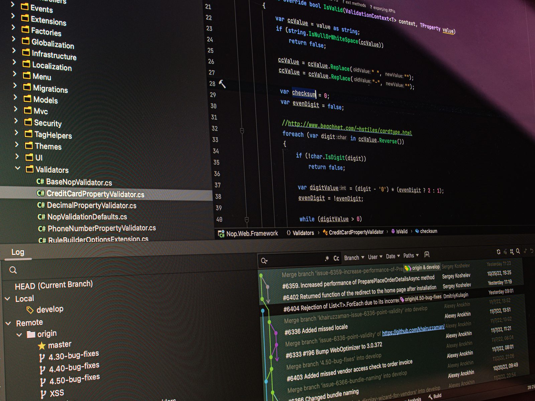Select commit '#6403 Added missed vendor access check'
535x401 pixels.
(349, 370)
